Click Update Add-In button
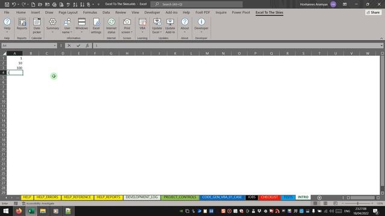This screenshot has height=216, width=385. pyautogui.click(x=170, y=25)
